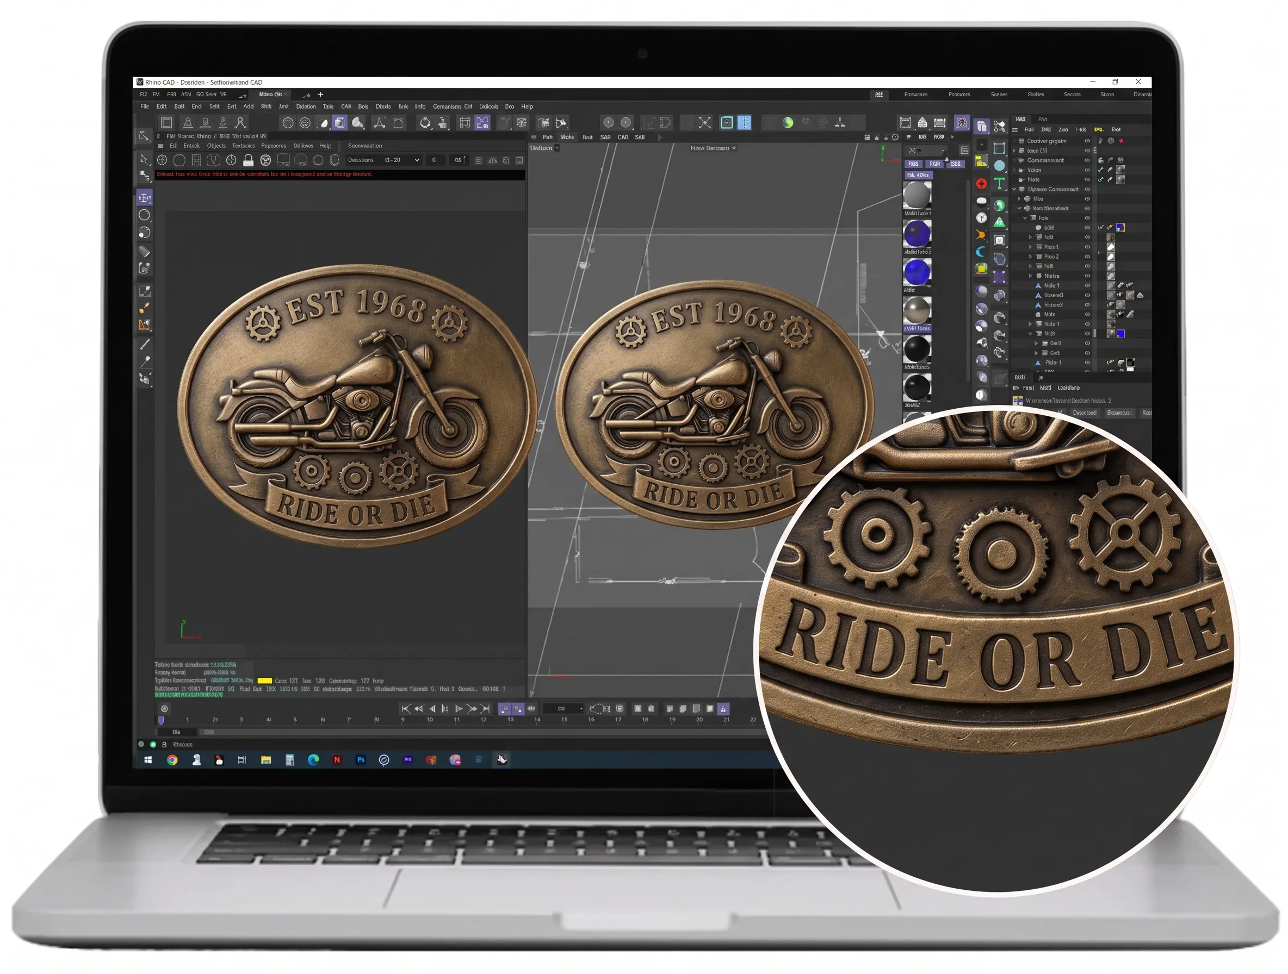Image resolution: width=1288 pixels, height=974 pixels.
Task: Toggle visibility of the Gar2 layer
Action: 1087,344
